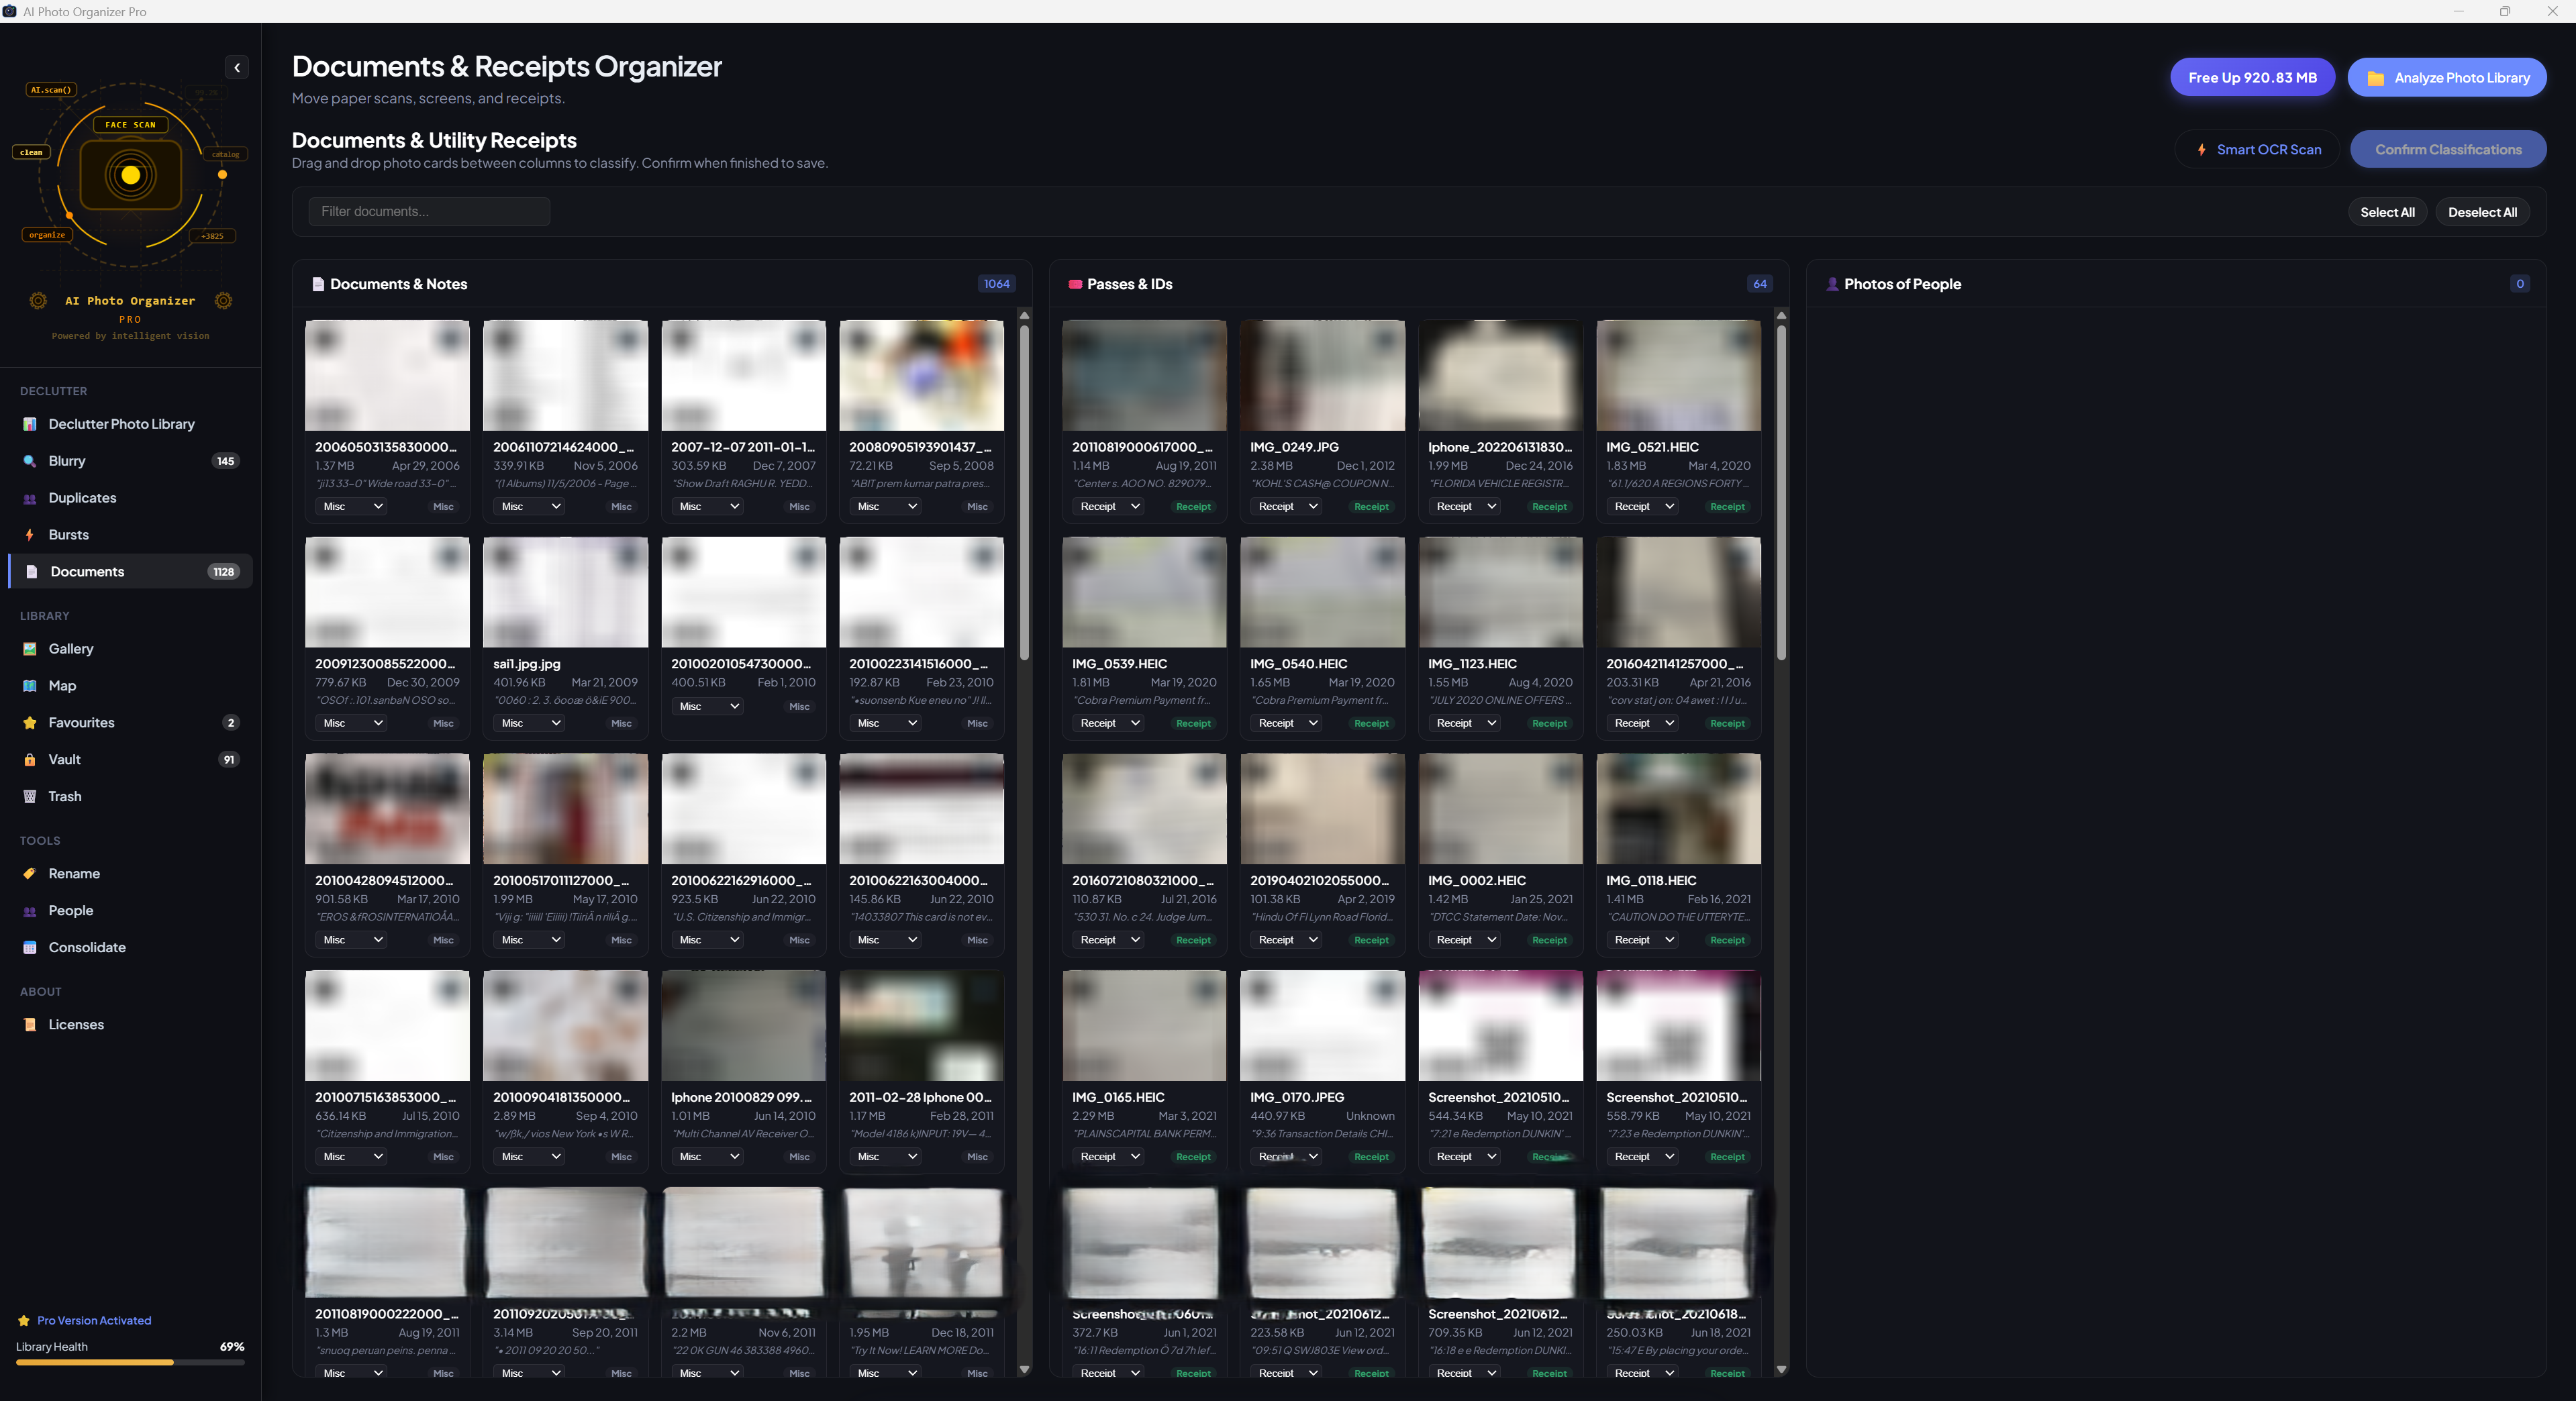Image resolution: width=2576 pixels, height=1401 pixels.
Task: Click Free Up 920.83 MB button
Action: tap(2252, 78)
